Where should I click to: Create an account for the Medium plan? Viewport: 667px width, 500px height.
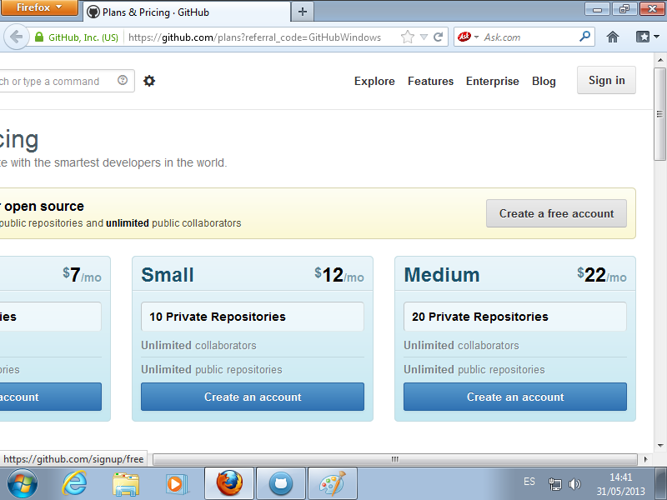point(515,397)
